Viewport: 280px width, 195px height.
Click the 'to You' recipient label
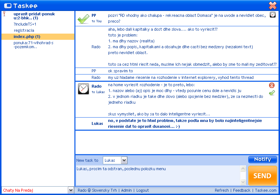97,21
